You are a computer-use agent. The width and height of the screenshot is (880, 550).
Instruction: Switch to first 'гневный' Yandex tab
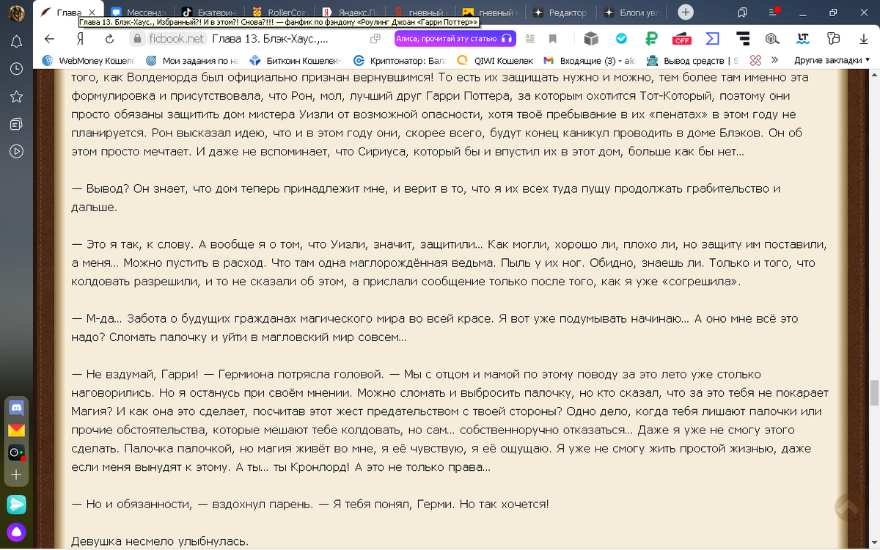[x=420, y=12]
